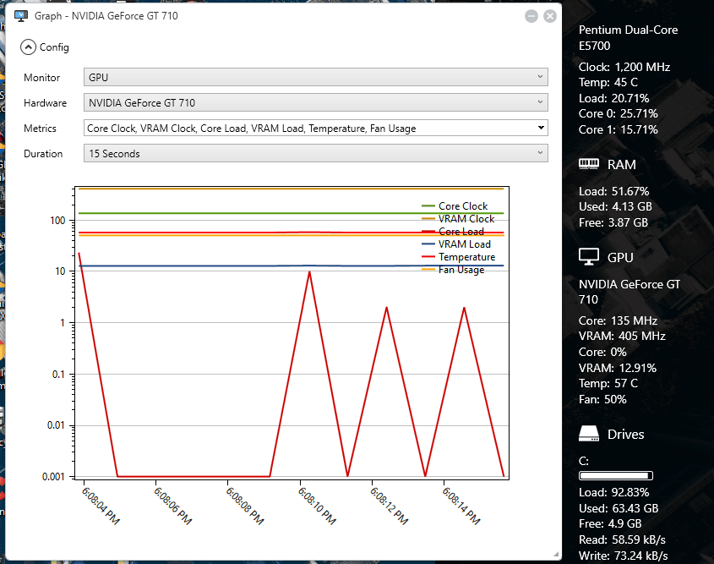Open the Duration dropdown set to 15 Seconds
The width and height of the screenshot is (714, 564).
tap(315, 154)
